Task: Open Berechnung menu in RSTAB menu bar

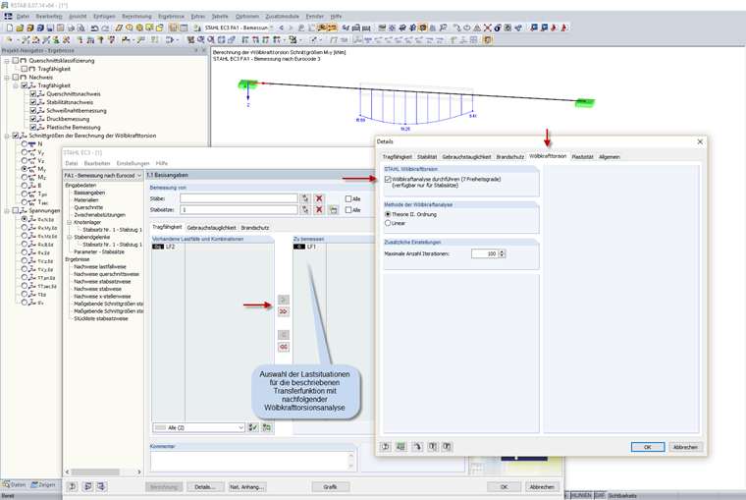Action: (136, 16)
